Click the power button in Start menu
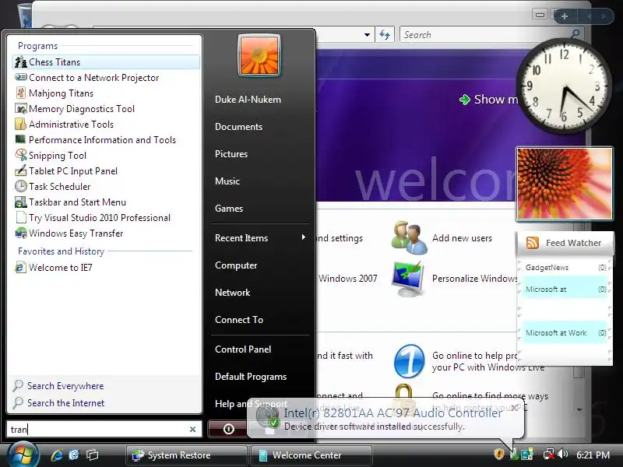623x467 pixels. click(x=228, y=429)
